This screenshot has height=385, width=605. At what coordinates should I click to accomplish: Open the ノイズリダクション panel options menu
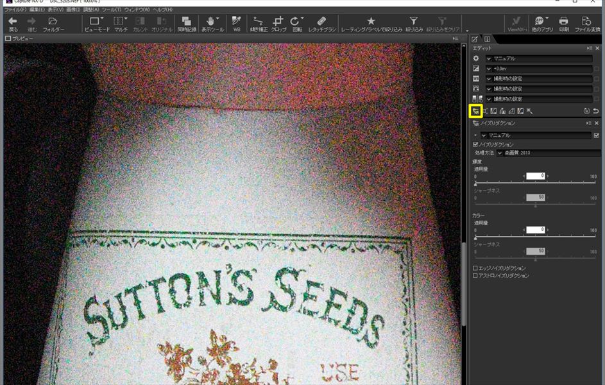(x=588, y=123)
